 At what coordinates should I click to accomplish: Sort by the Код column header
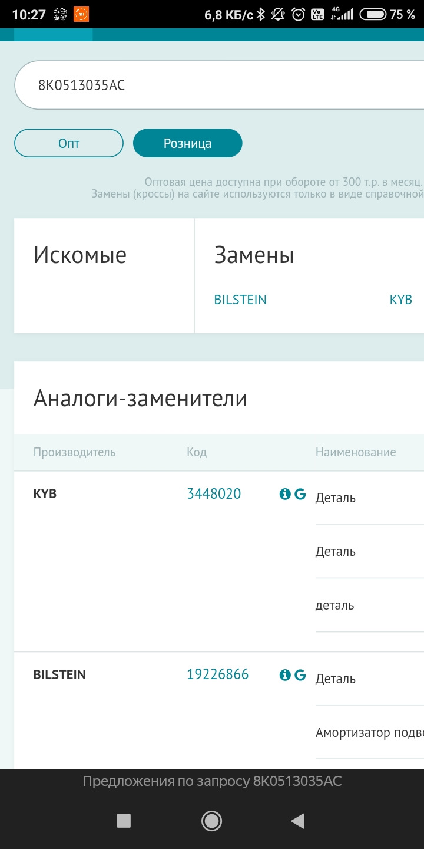tap(197, 452)
